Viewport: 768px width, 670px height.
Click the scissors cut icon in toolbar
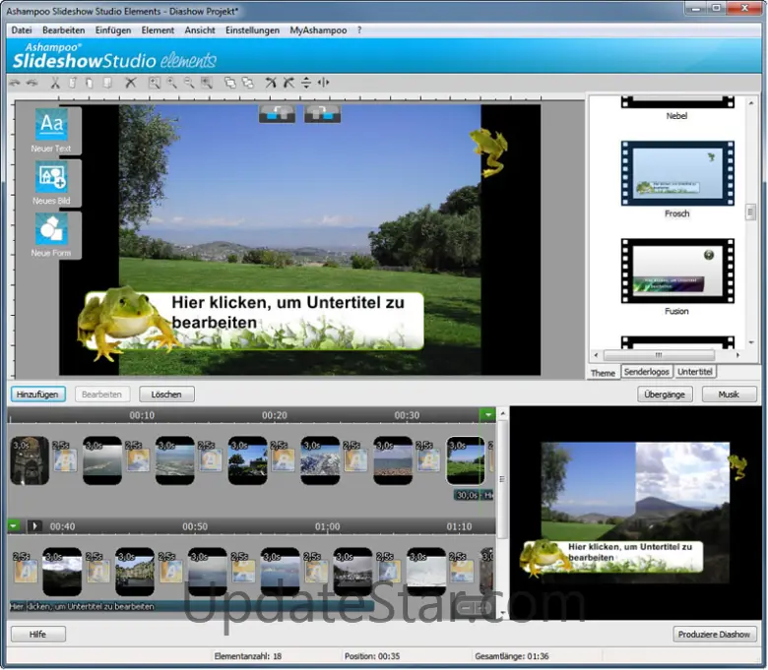[x=55, y=84]
